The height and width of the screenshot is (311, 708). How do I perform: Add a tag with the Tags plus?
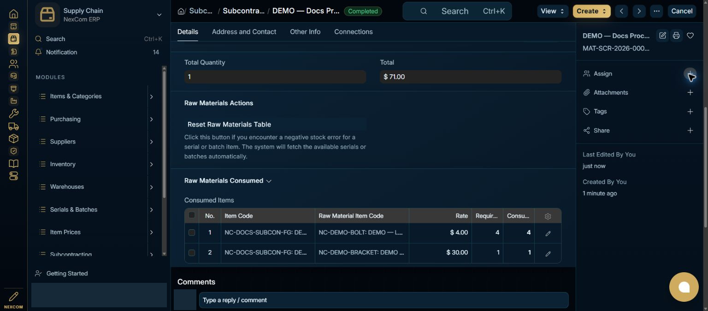(690, 112)
